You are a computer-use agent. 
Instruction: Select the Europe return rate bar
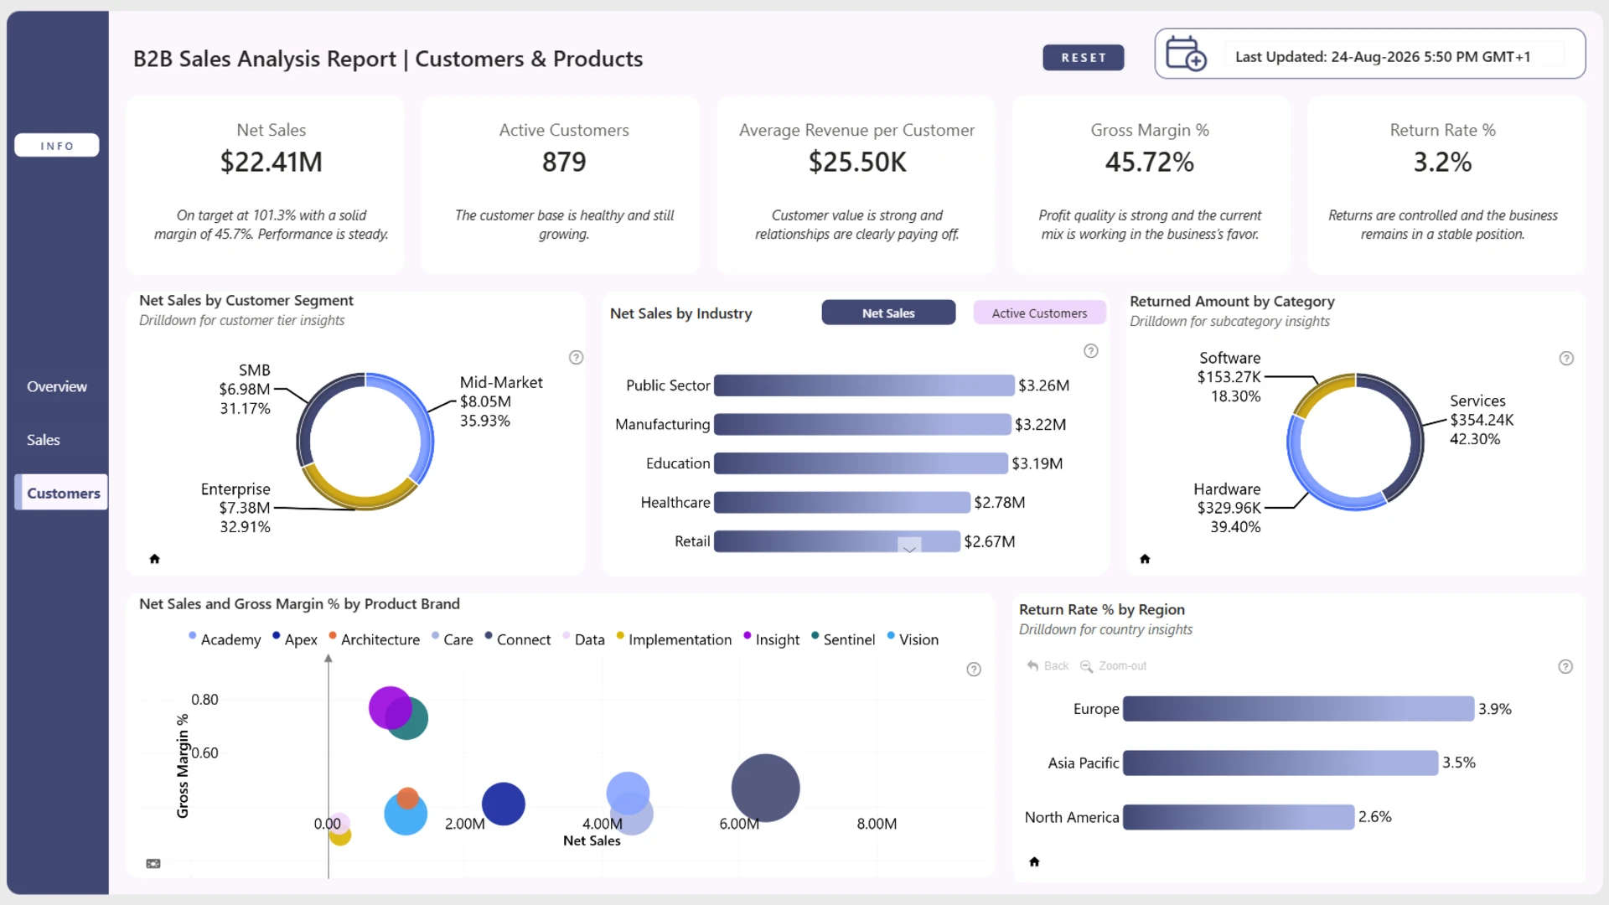click(1298, 709)
